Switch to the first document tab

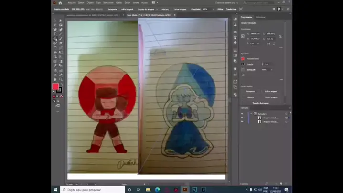click(93, 15)
